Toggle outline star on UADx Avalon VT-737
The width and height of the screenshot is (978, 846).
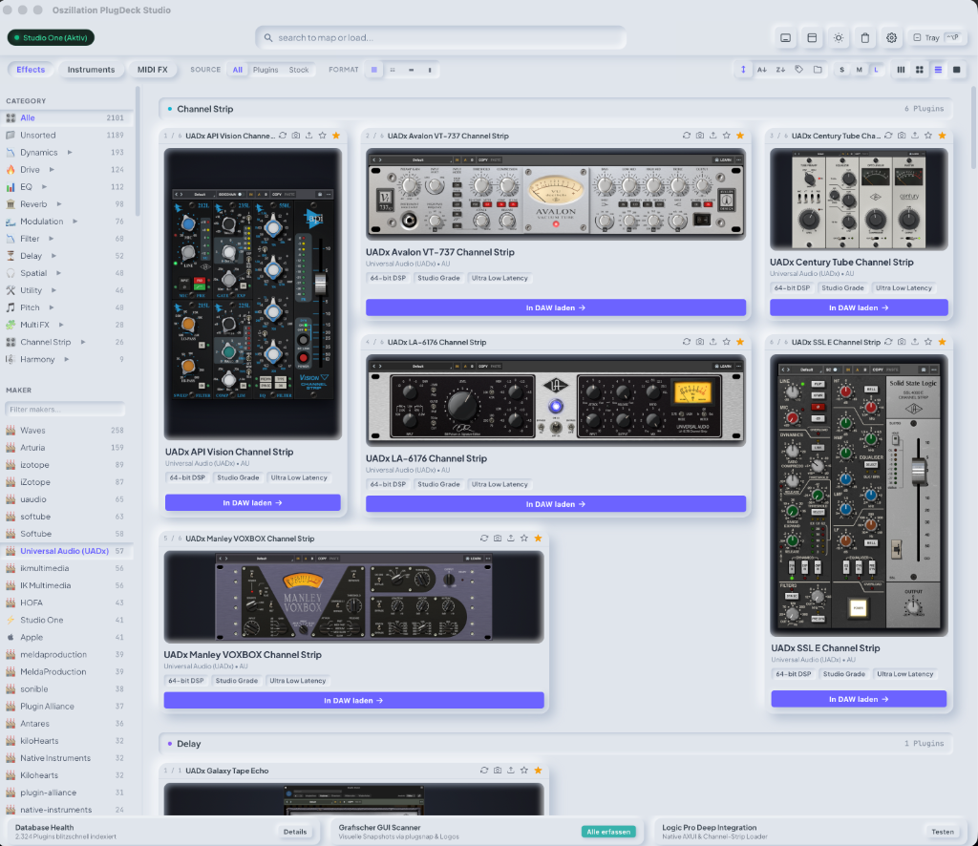(727, 136)
